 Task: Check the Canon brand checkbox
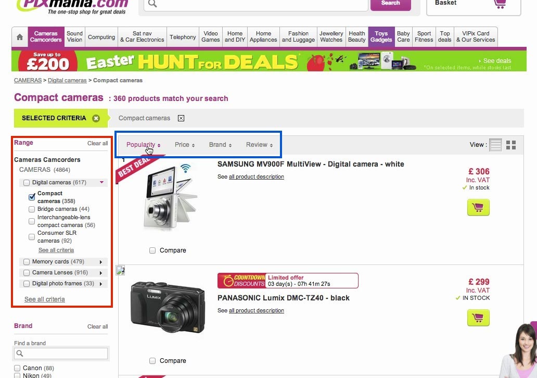tap(17, 368)
